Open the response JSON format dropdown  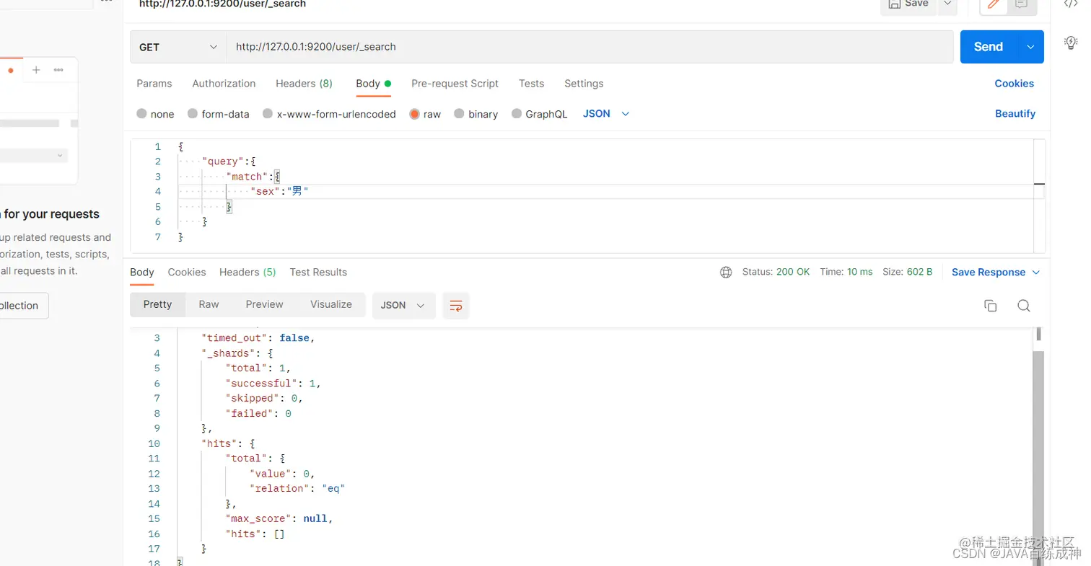pyautogui.click(x=403, y=306)
